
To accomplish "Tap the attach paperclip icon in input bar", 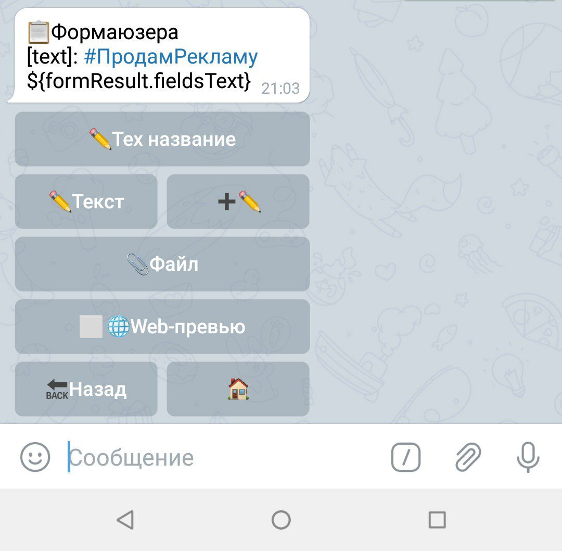I will click(468, 457).
